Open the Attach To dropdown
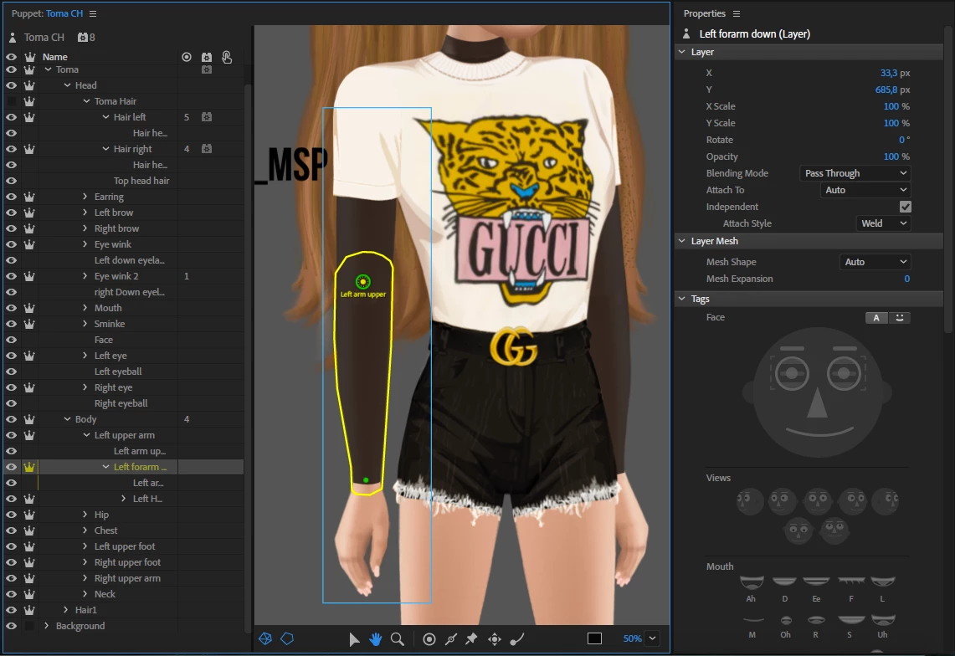Image resolution: width=955 pixels, height=656 pixels. pos(865,190)
